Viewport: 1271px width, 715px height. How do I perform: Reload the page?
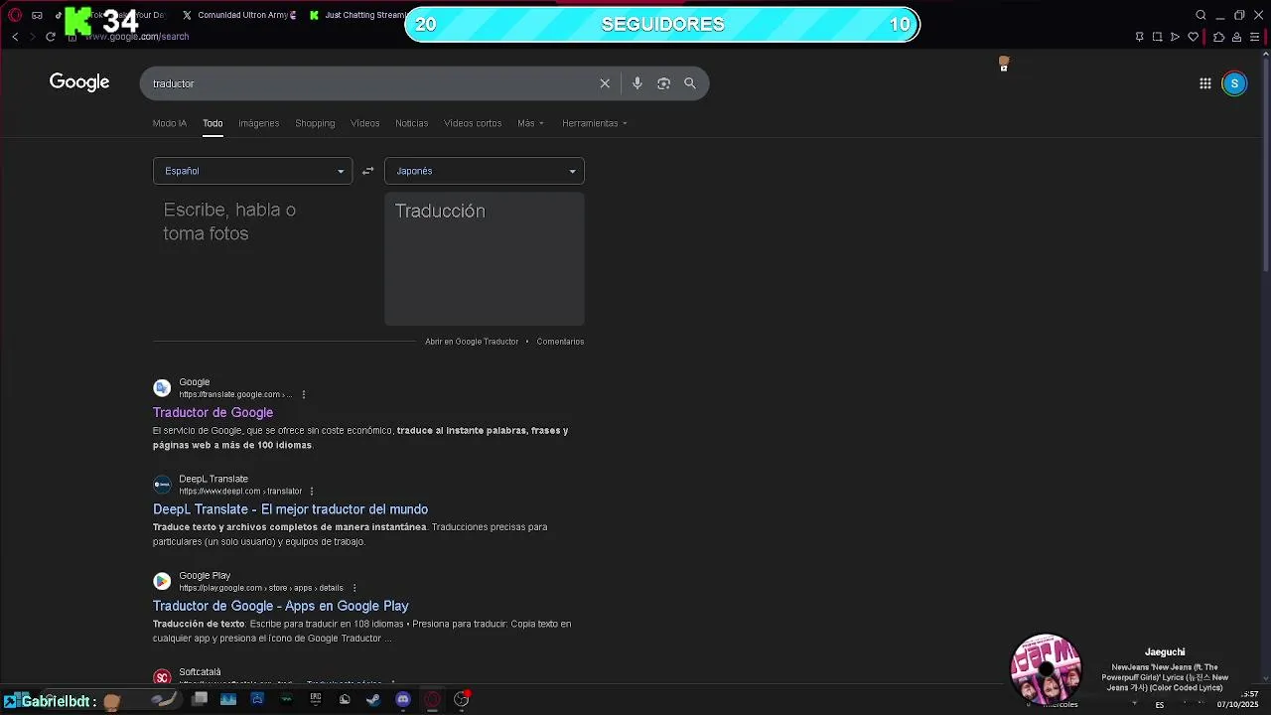(x=50, y=37)
